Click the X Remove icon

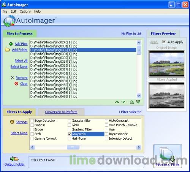point(12,78)
